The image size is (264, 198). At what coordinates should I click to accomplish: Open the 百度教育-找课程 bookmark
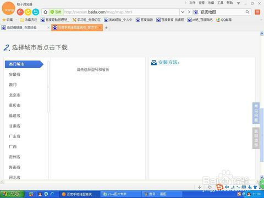pyautogui.click(x=170, y=20)
